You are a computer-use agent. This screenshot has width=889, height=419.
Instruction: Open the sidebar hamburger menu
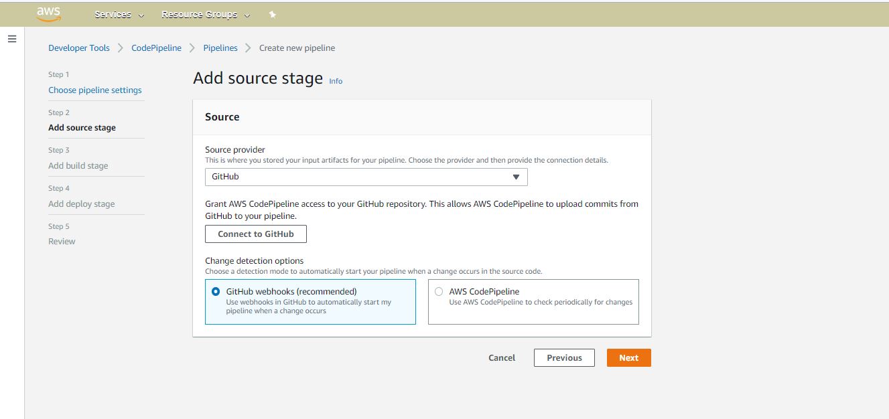click(x=12, y=38)
